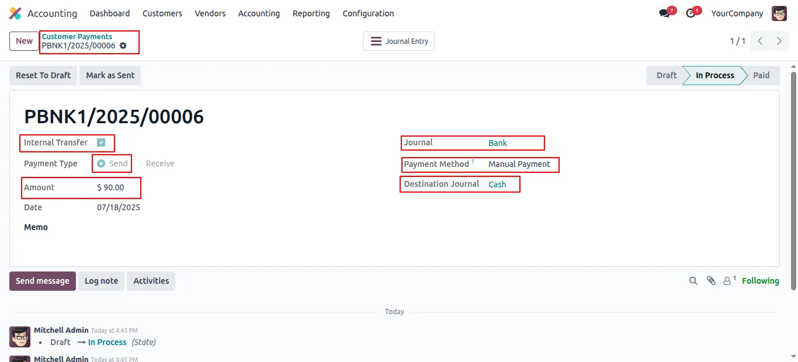Open the Accounting menu item
Viewport: 798px width, 362px height.
(x=259, y=13)
